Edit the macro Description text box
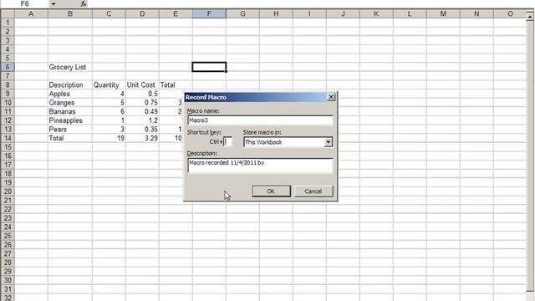Screen dimensions: 535x301 260,166
